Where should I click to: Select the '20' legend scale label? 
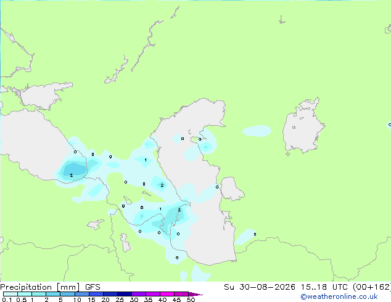point(105,300)
